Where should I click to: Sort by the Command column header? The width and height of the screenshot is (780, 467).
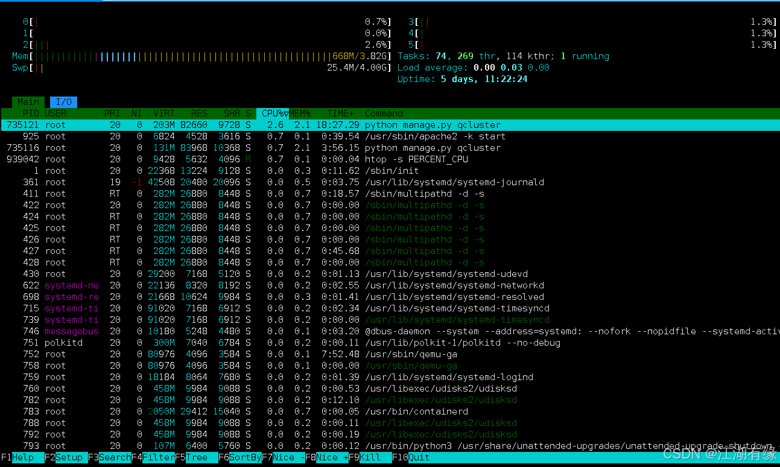point(384,113)
